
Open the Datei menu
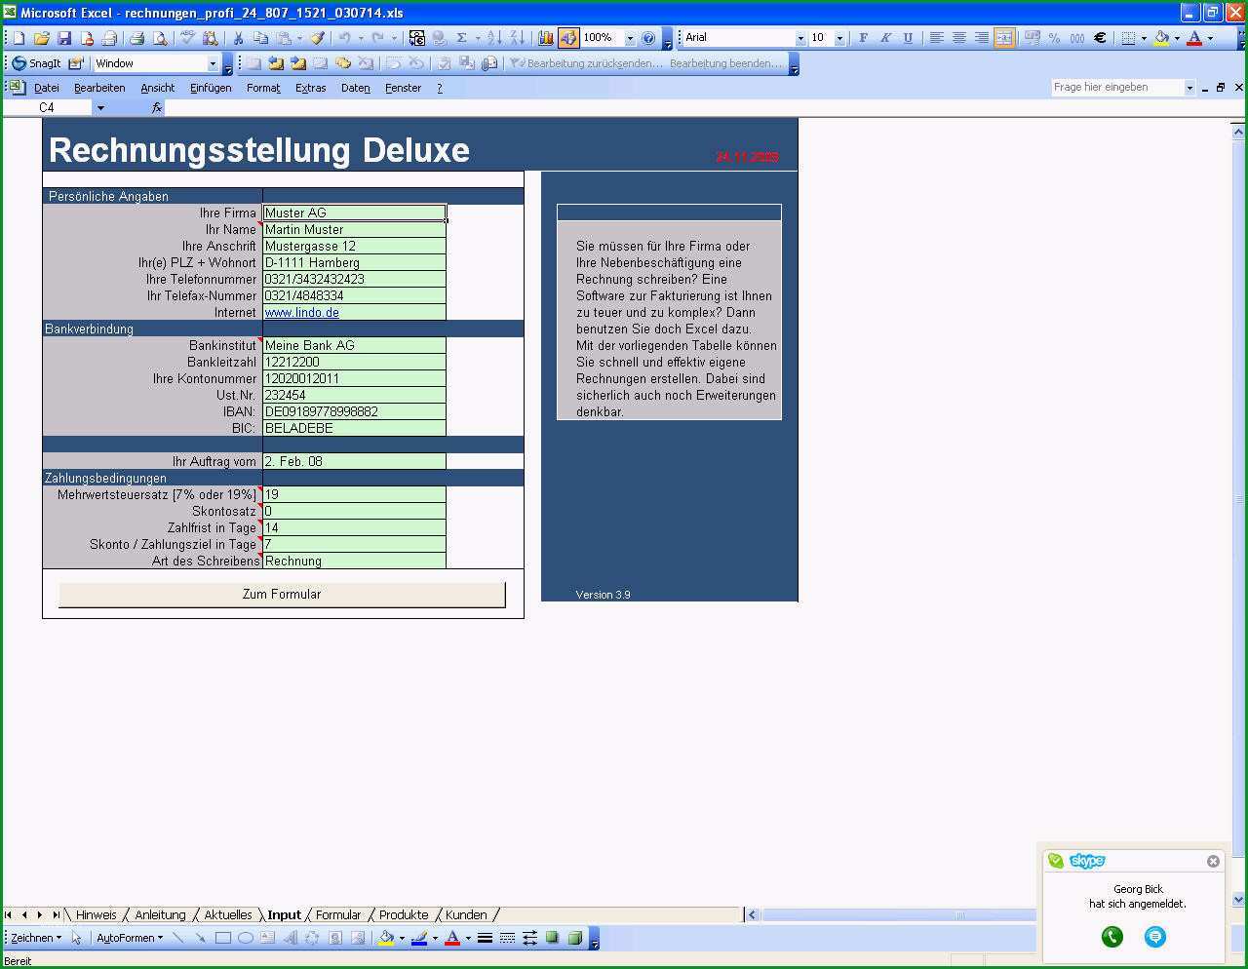point(47,88)
